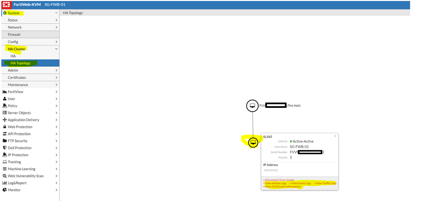Click the View Attack Logs link
This screenshot has width=425, height=218.
[275, 183]
